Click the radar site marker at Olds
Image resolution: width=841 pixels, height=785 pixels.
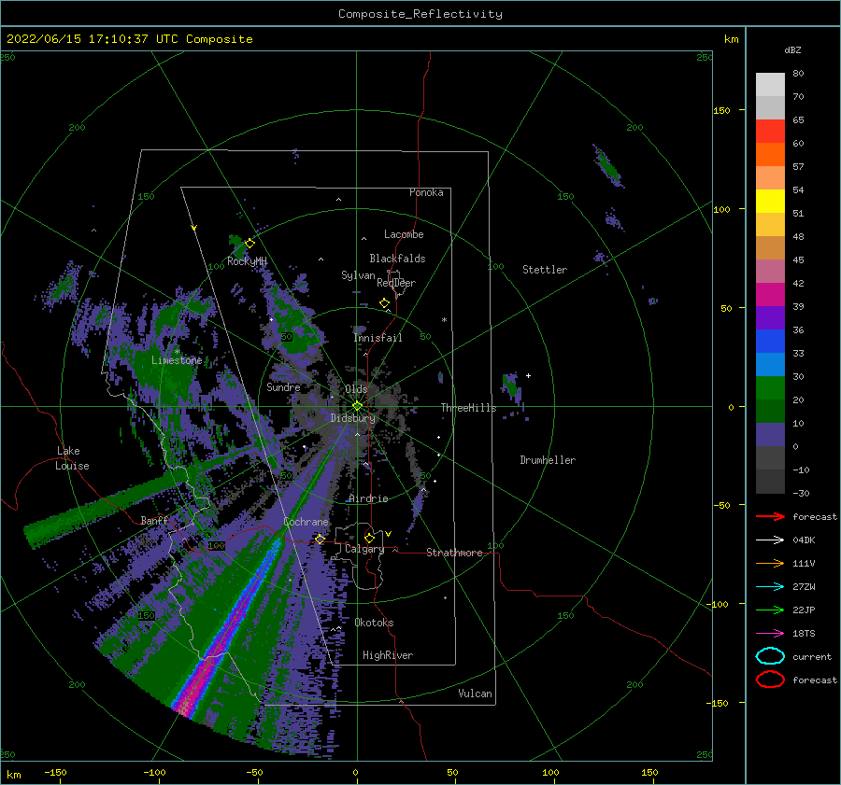tap(357, 406)
